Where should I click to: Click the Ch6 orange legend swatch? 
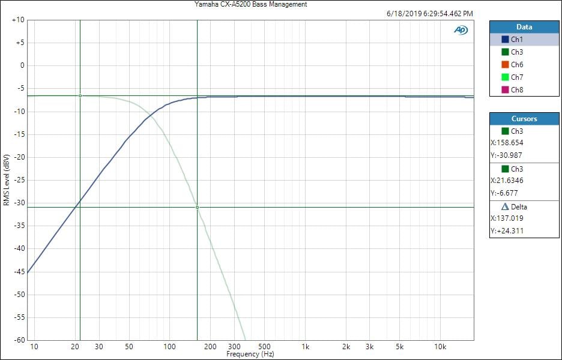point(505,65)
